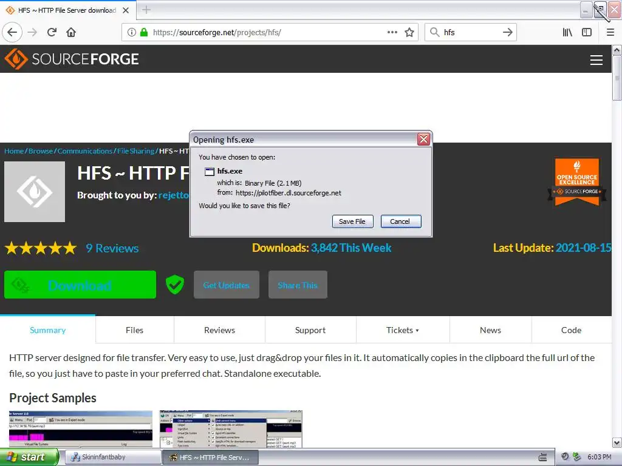Click the green security shield checkmark
This screenshot has width=622, height=466.
click(174, 285)
